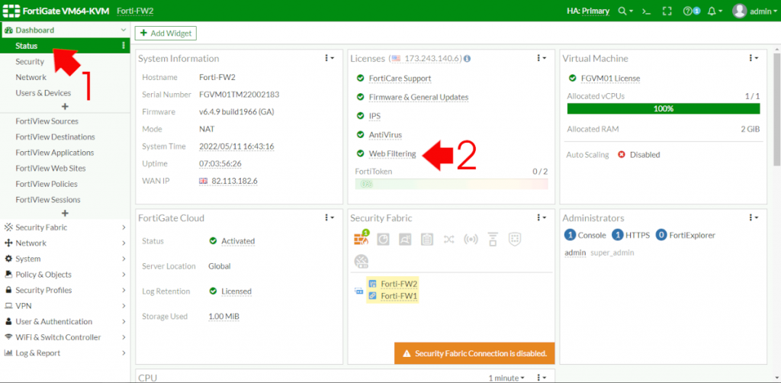Click the FGVM01 License link

[x=611, y=79]
